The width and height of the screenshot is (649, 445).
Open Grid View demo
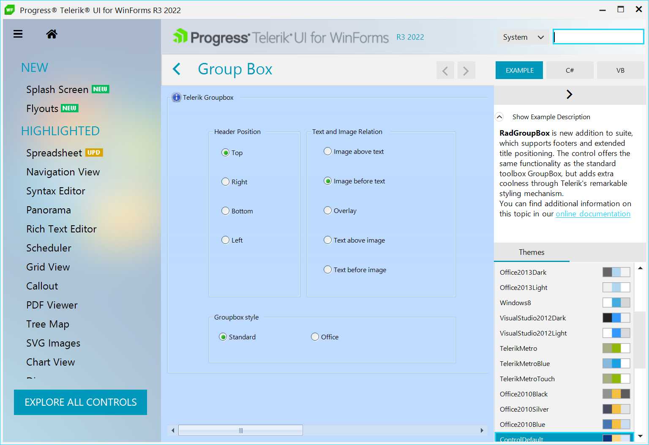click(48, 267)
